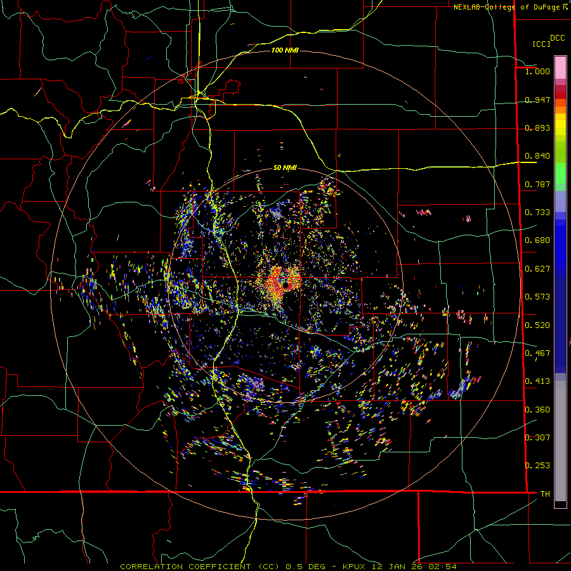Click the [CC] legend unit label

(541, 44)
